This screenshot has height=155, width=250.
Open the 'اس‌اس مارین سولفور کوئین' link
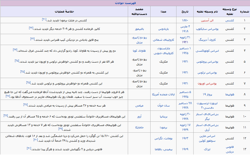click(x=207, y=138)
